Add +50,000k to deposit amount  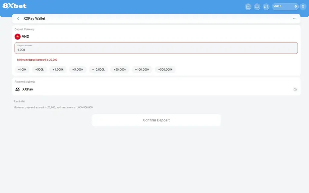click(120, 70)
